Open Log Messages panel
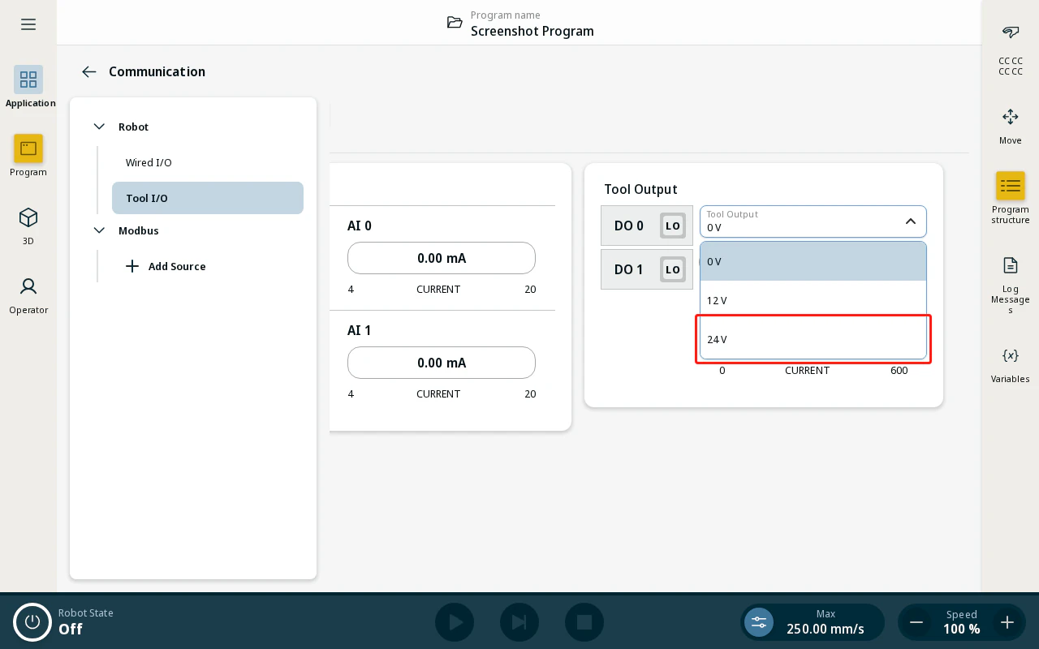Viewport: 1039px width, 649px height. click(x=1011, y=284)
